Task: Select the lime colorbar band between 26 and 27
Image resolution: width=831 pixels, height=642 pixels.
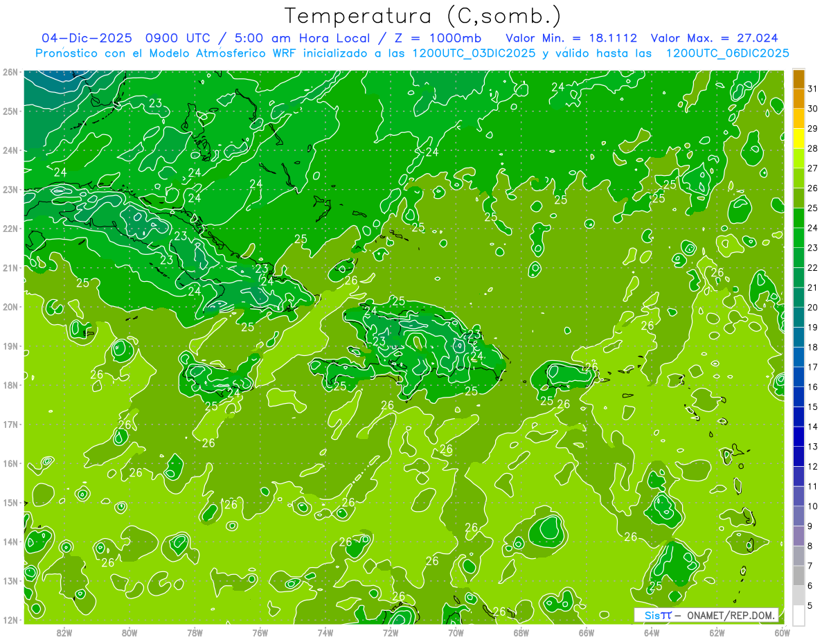Action: 798,179
